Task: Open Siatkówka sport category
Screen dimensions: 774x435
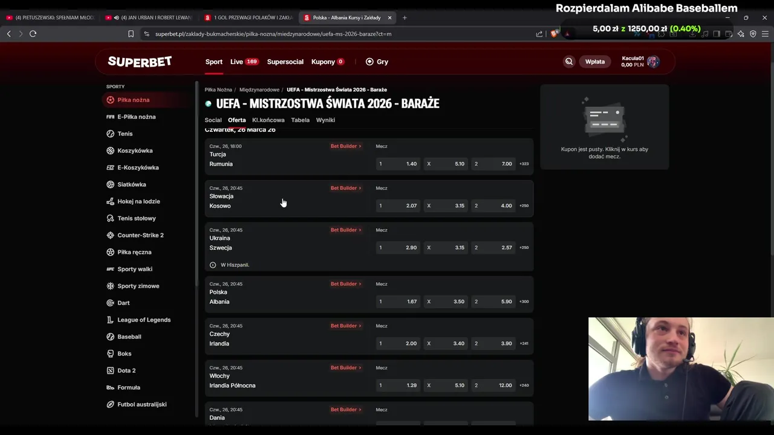Action: (x=131, y=184)
